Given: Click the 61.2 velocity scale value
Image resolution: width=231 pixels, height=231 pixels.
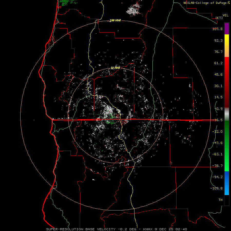Looking at the screenshot, I should click(x=218, y=63).
